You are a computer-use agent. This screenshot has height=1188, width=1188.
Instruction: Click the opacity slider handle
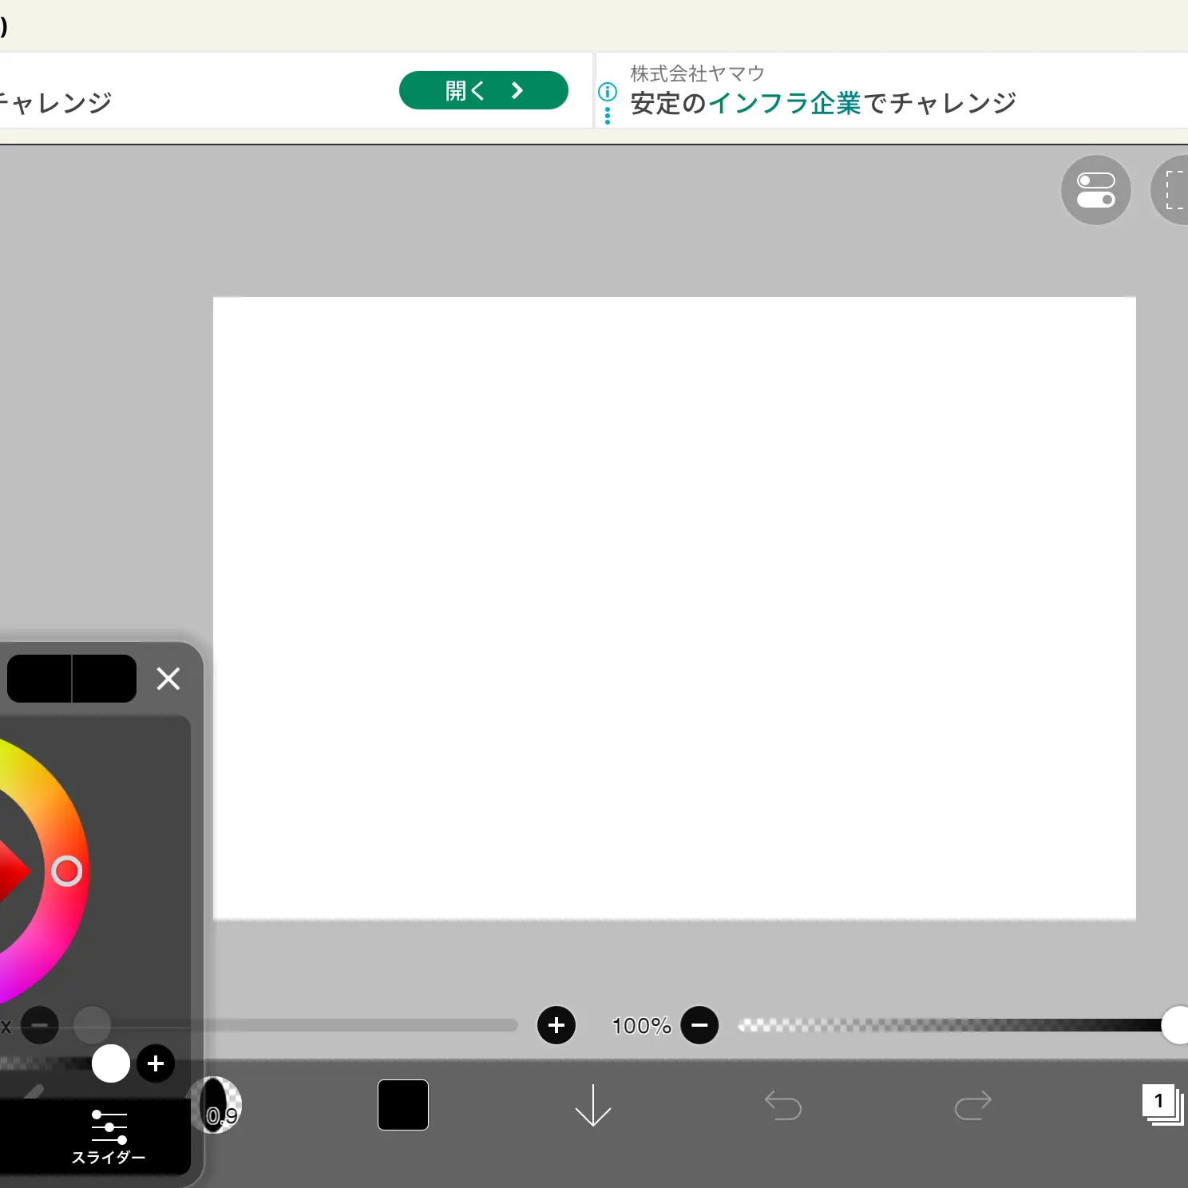[x=1175, y=1025]
